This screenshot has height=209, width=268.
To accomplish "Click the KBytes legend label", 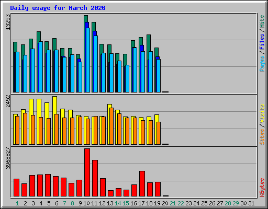I will coord(262,188).
